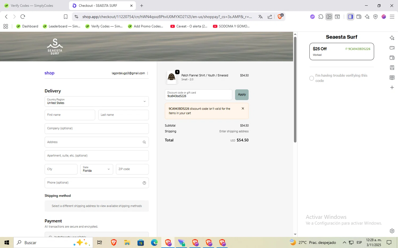
Task: Click the Apartment, suite, etc. field
Action: click(x=97, y=156)
